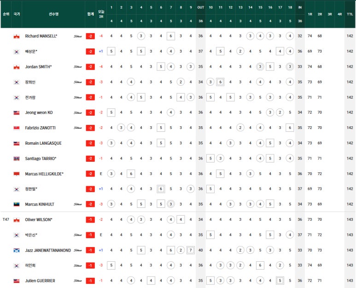Open player 허인회's name
The image size is (356, 288).
coord(30,265)
